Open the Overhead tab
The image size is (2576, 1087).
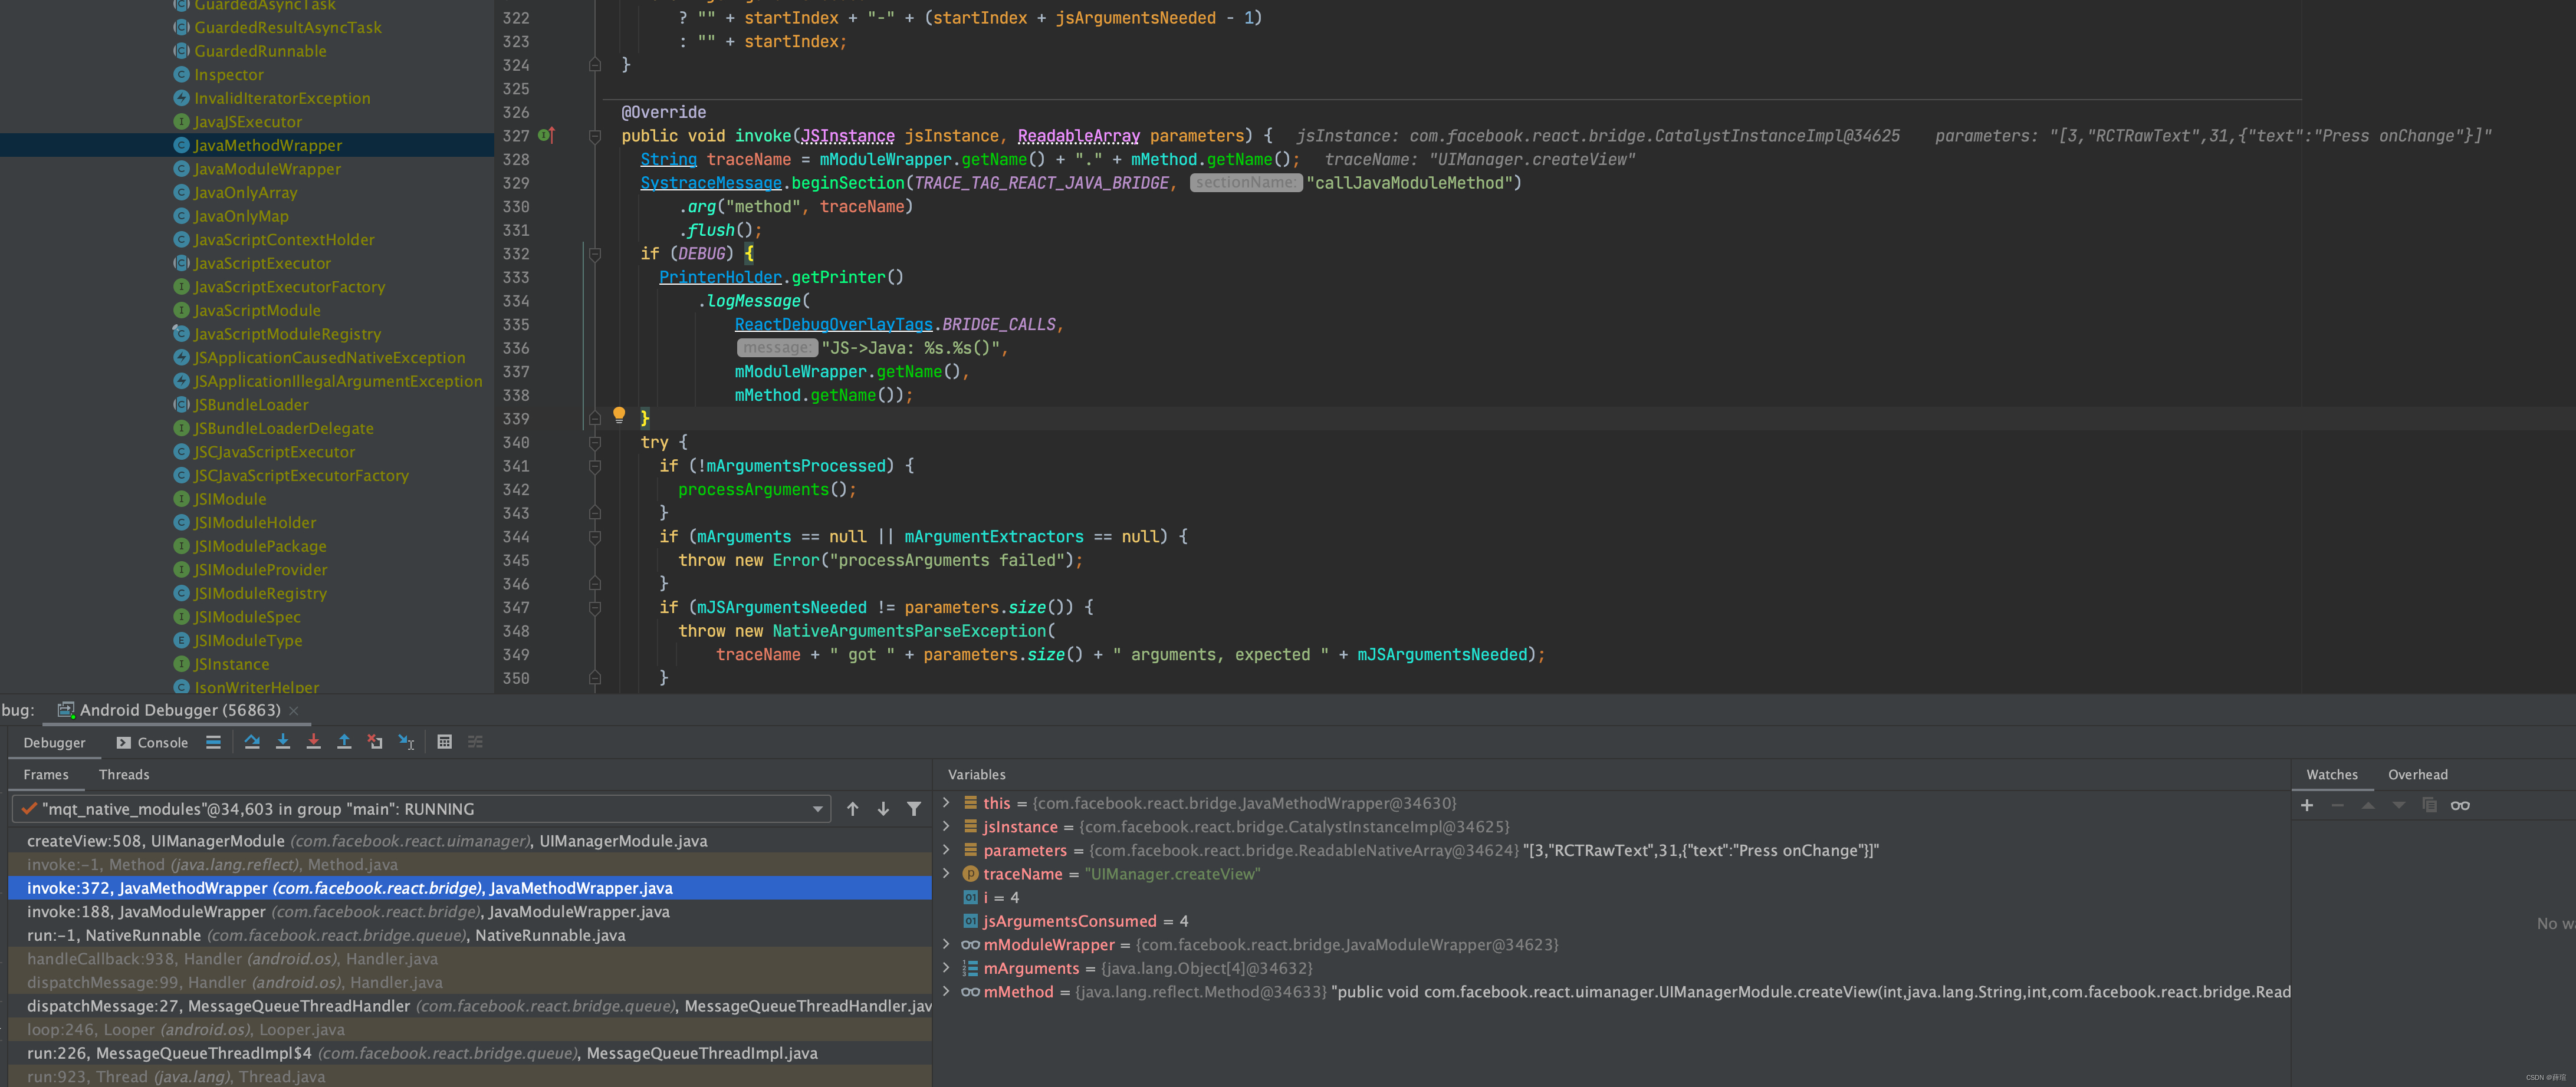tap(2418, 775)
